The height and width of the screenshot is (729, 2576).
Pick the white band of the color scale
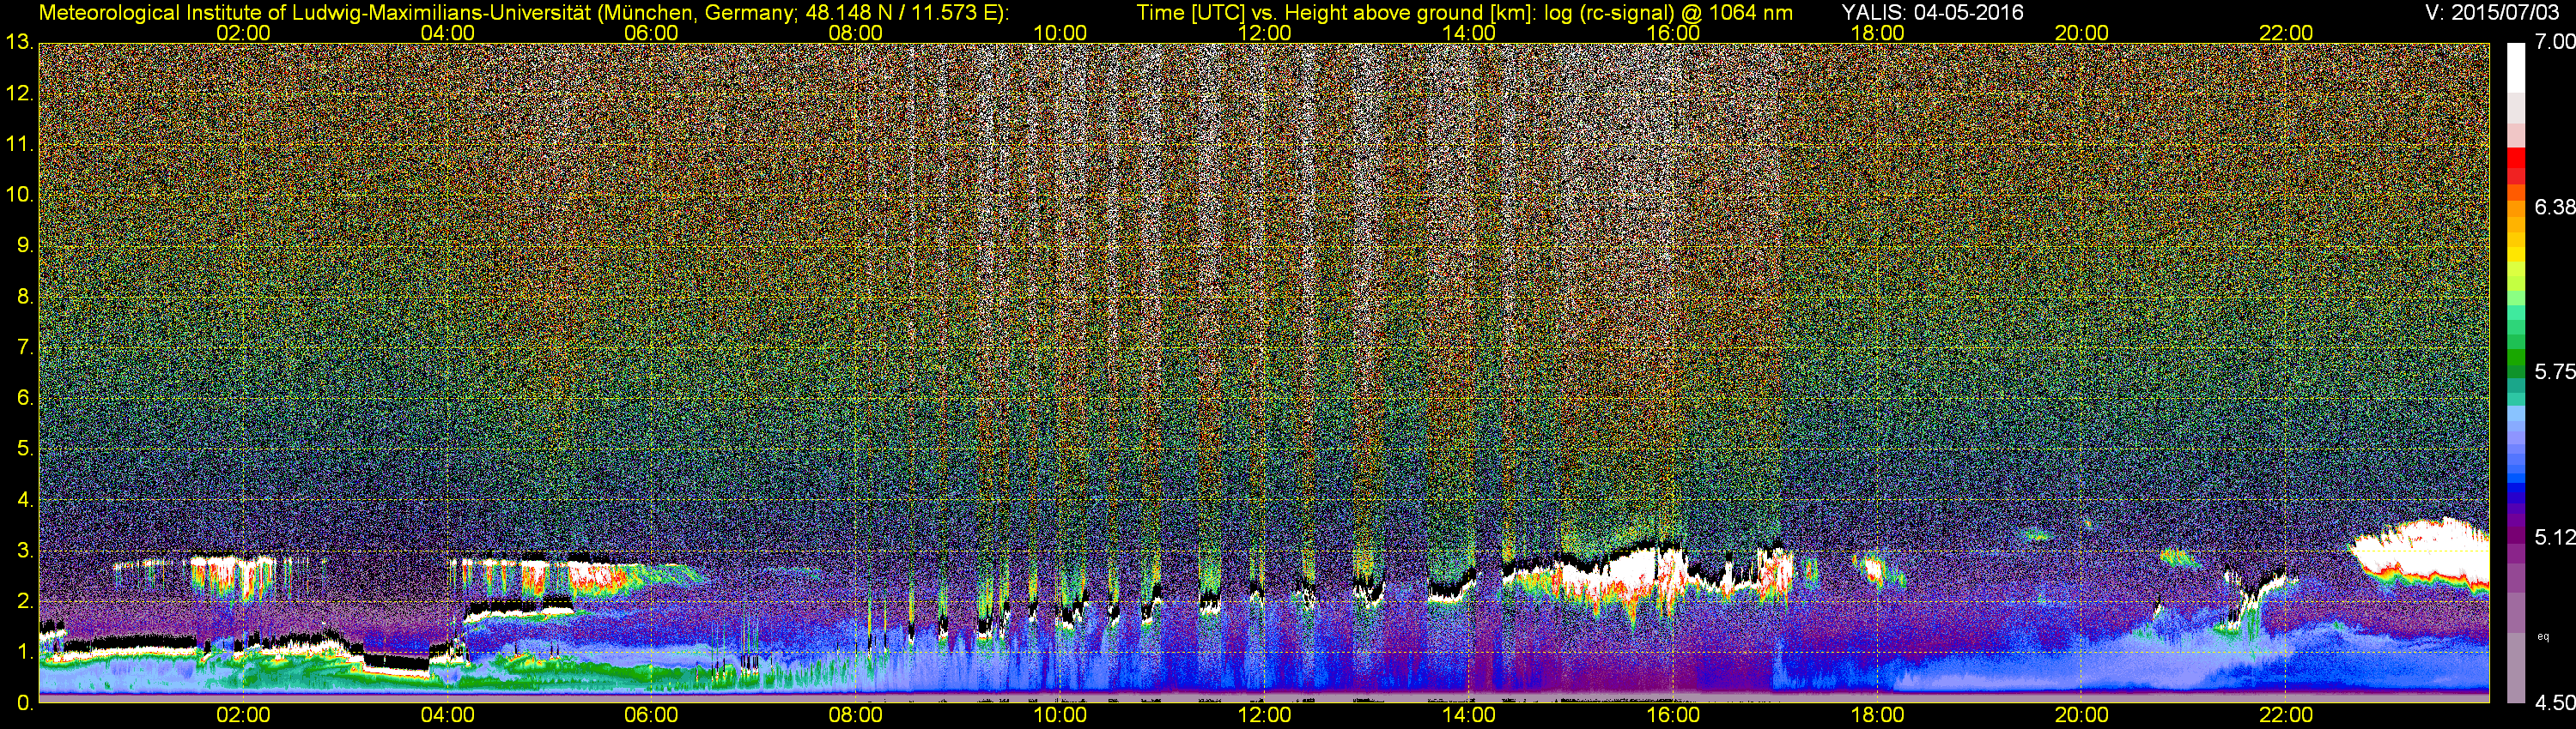[2517, 68]
